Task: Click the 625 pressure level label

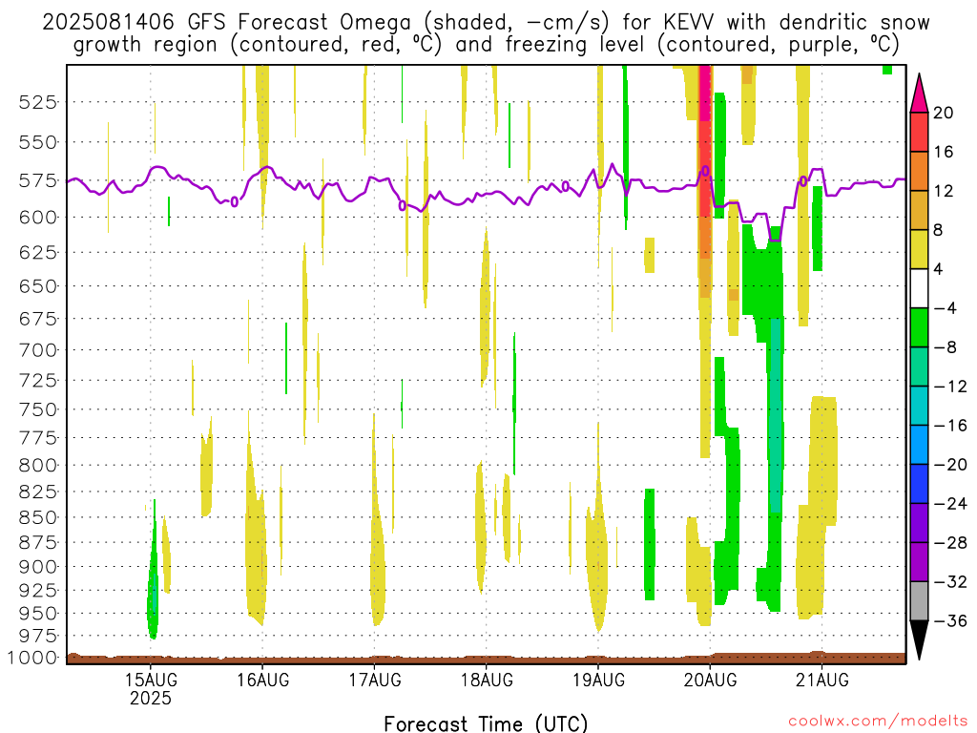Action: (38, 252)
